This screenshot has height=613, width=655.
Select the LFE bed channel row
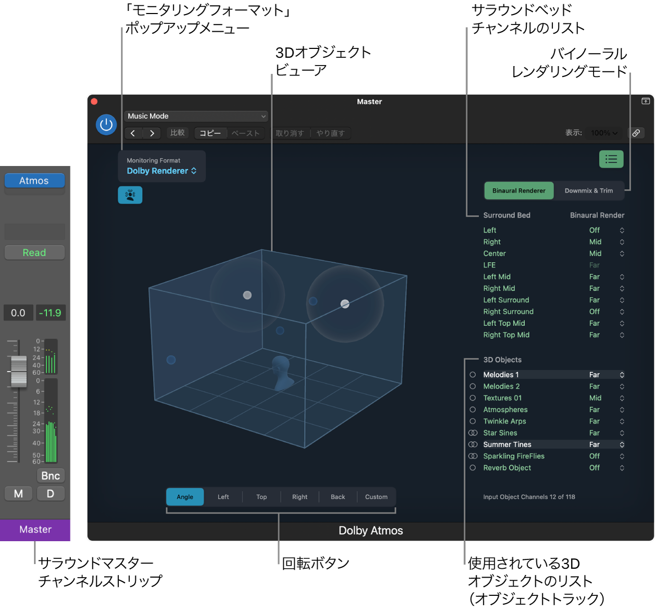click(x=553, y=265)
